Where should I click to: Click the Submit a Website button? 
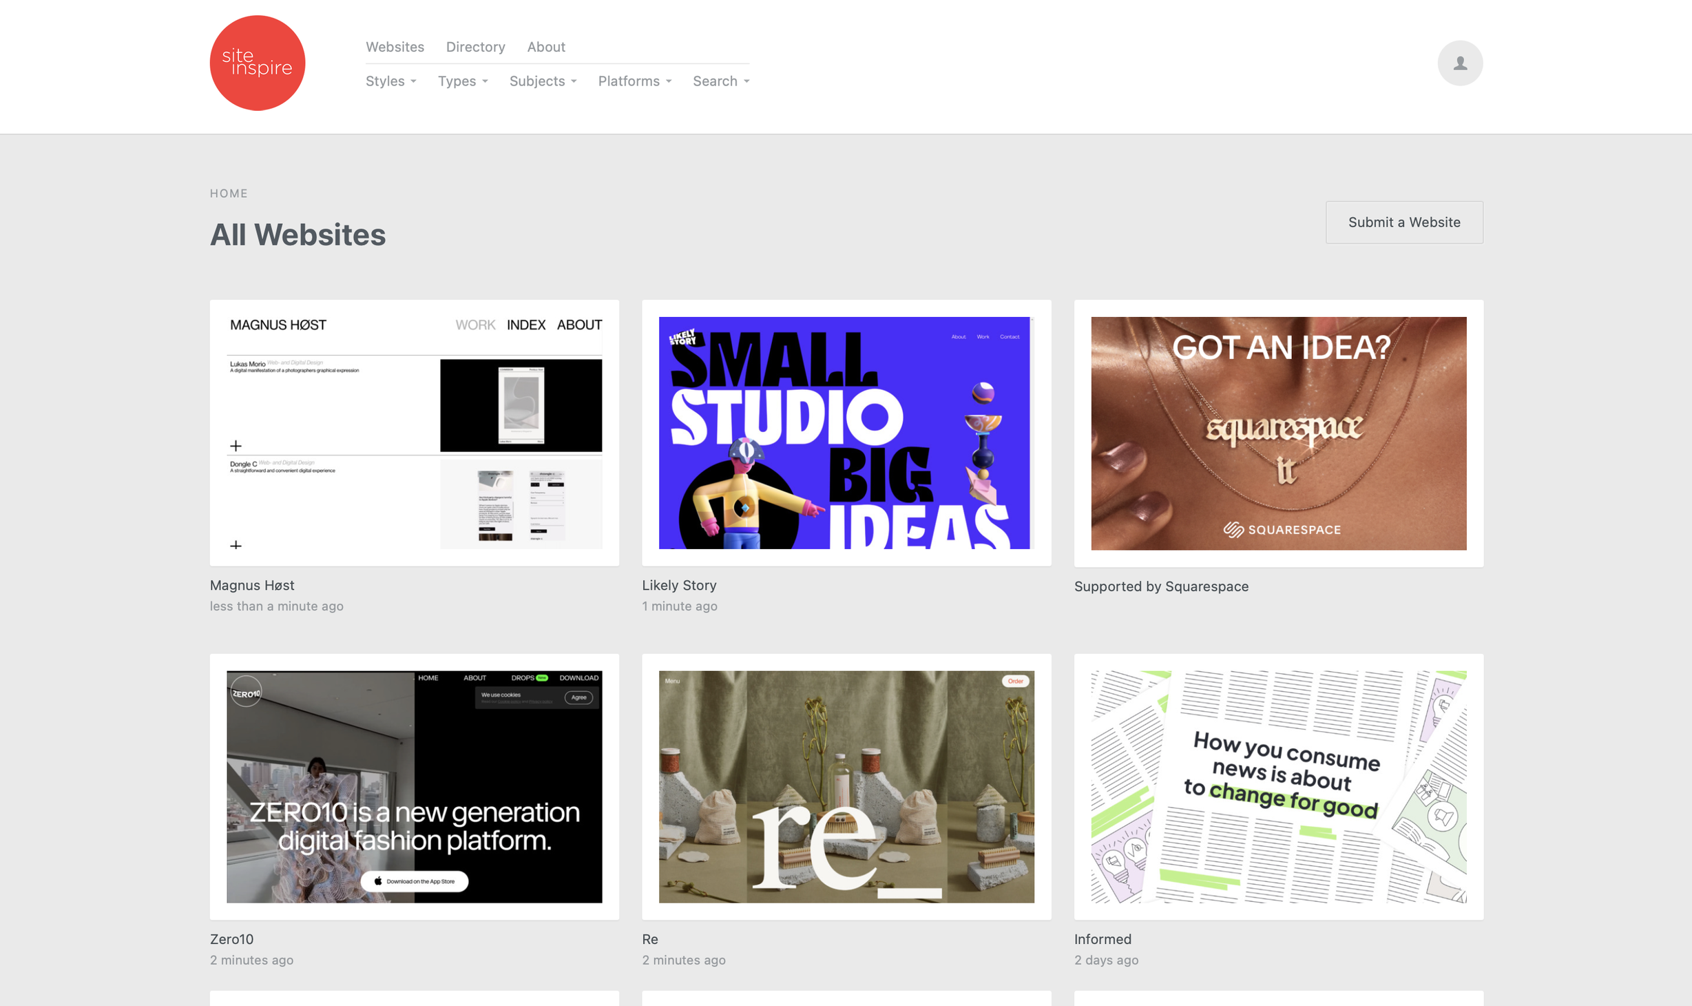(x=1403, y=222)
